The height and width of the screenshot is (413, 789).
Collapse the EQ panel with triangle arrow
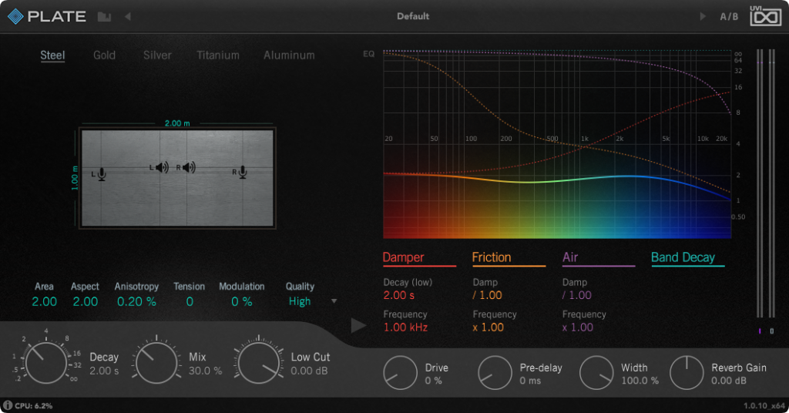tap(358, 325)
